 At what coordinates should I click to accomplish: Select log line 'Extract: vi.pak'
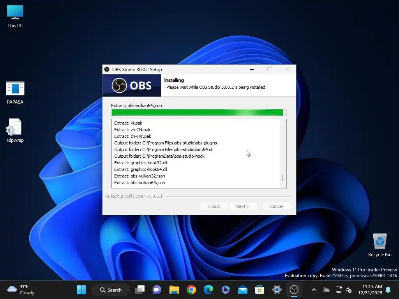128,123
